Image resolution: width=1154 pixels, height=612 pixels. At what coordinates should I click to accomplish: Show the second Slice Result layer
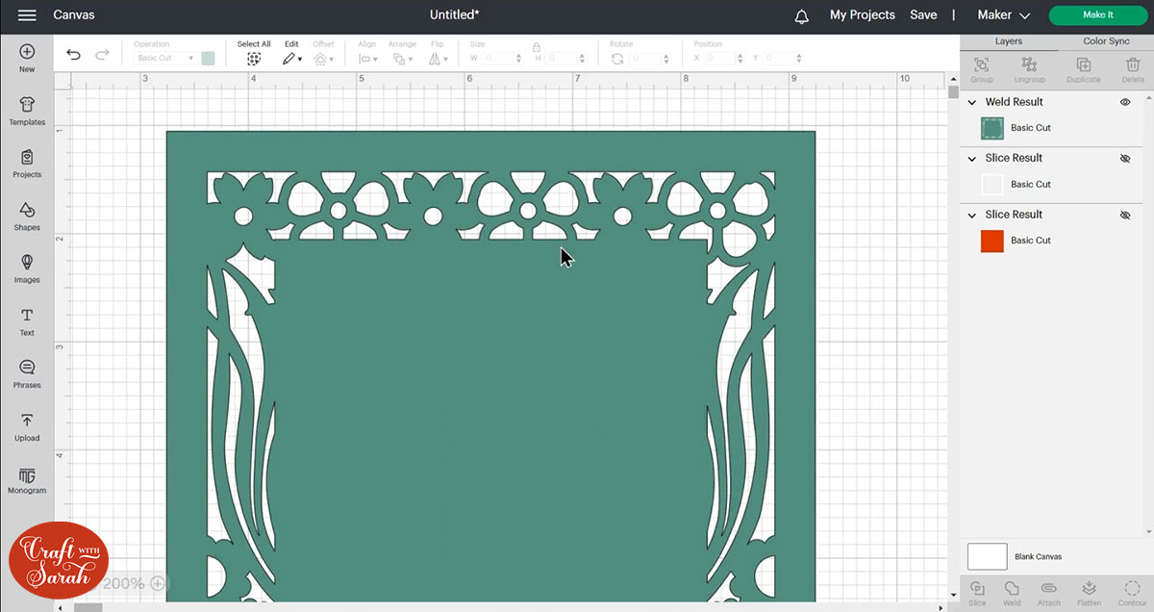[1125, 216]
